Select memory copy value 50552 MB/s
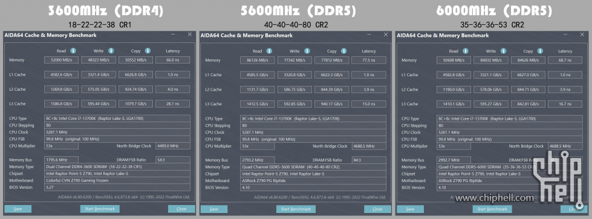Viewport: 592px width, 219px height. 135,60
